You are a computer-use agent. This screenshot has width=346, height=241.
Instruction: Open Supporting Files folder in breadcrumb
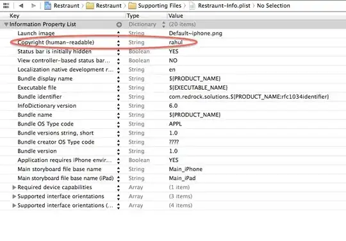tap(155, 6)
